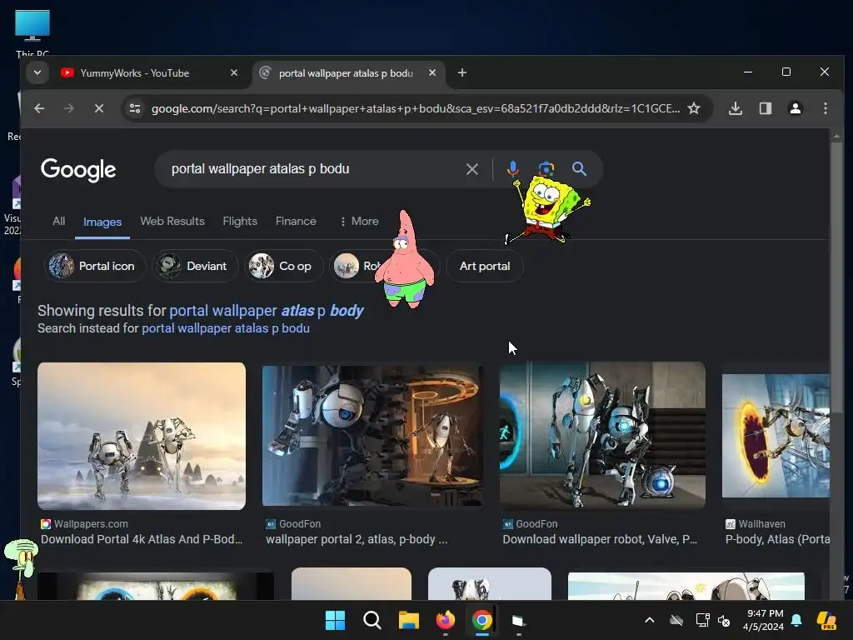Filter by the Portal icon chip
The width and height of the screenshot is (853, 640).
[x=95, y=266]
